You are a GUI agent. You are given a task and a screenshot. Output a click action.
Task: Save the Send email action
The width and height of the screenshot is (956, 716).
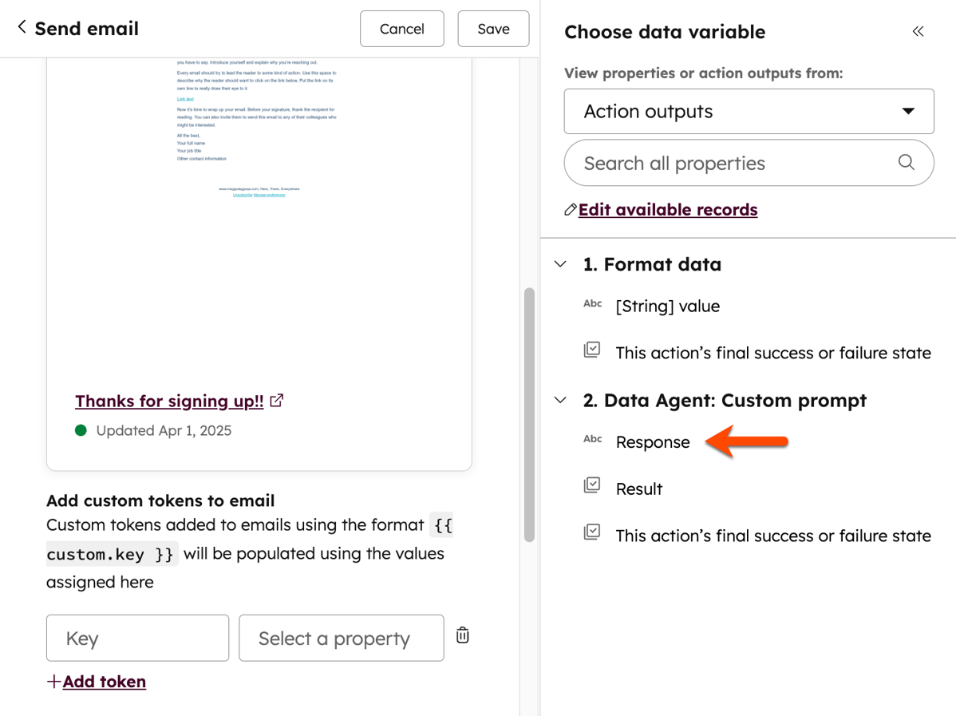[x=492, y=28]
